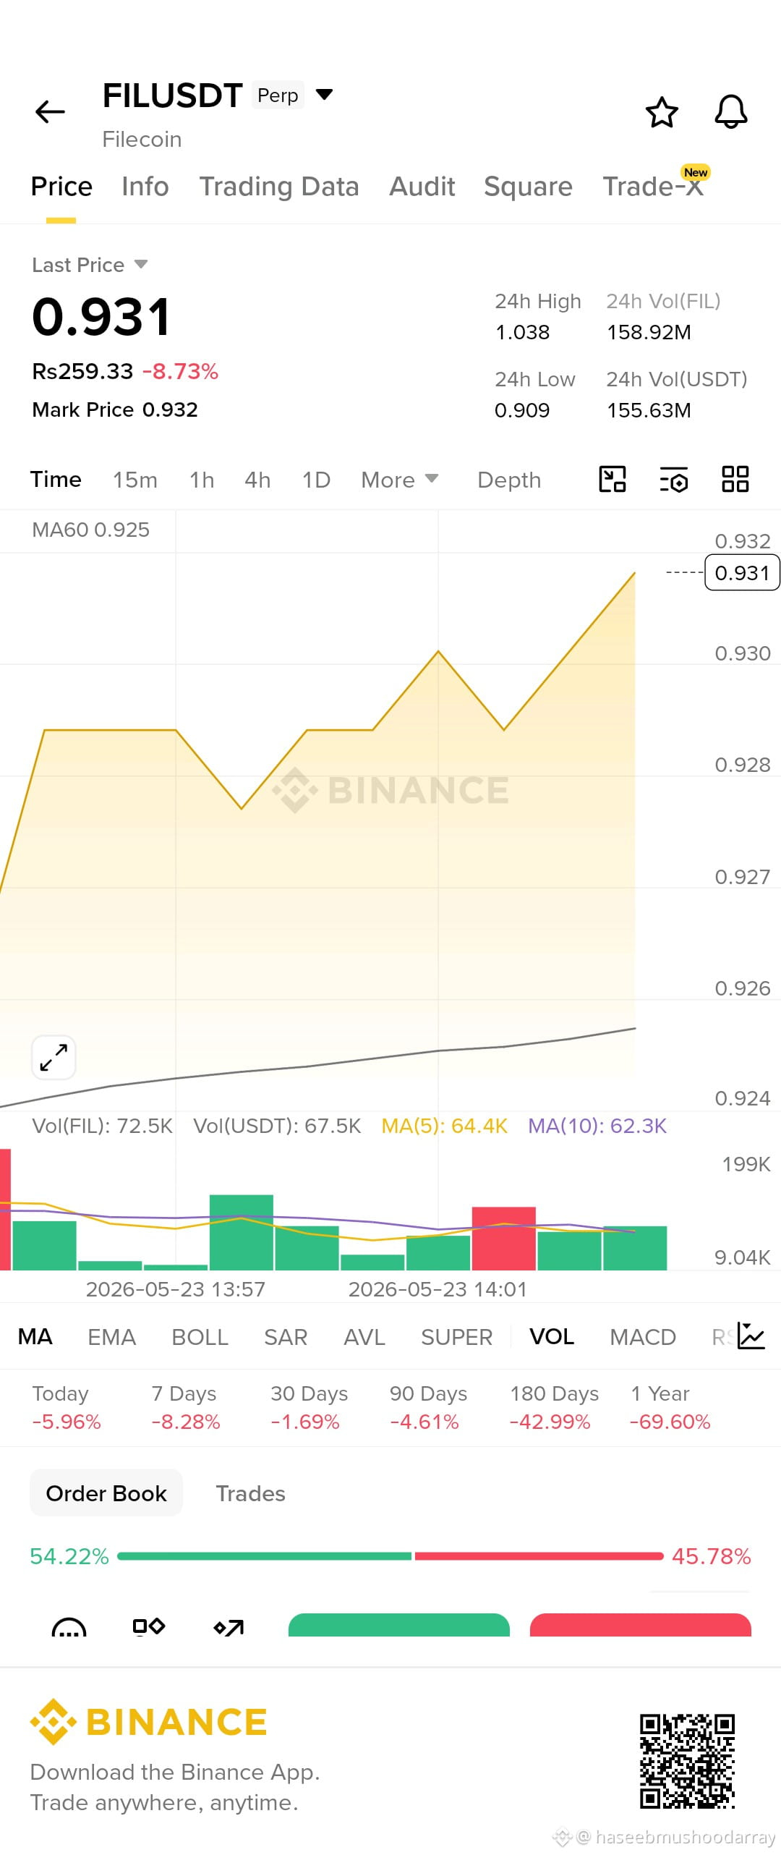Expand the More intervals dropdown

point(400,480)
